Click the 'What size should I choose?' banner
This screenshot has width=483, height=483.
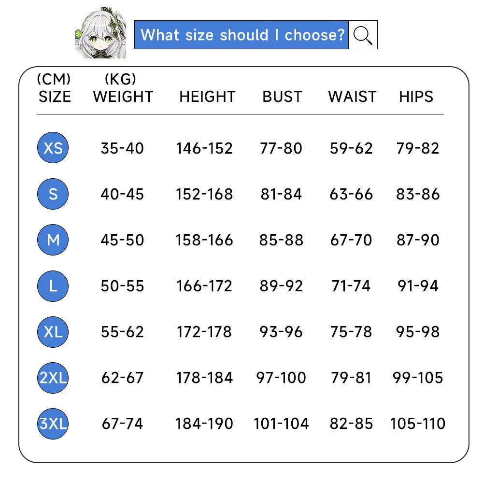(241, 35)
